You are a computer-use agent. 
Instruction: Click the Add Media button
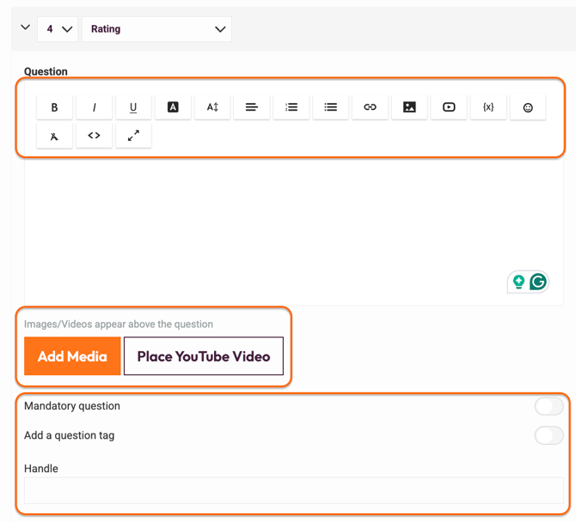click(x=72, y=356)
